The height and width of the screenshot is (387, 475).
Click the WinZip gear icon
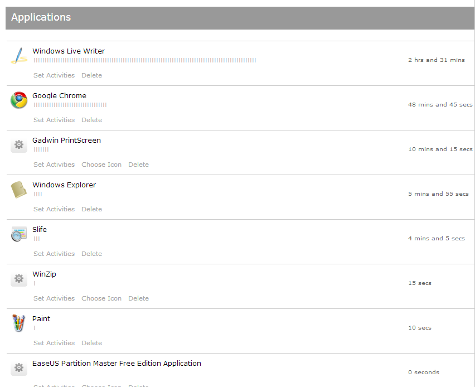(19, 279)
